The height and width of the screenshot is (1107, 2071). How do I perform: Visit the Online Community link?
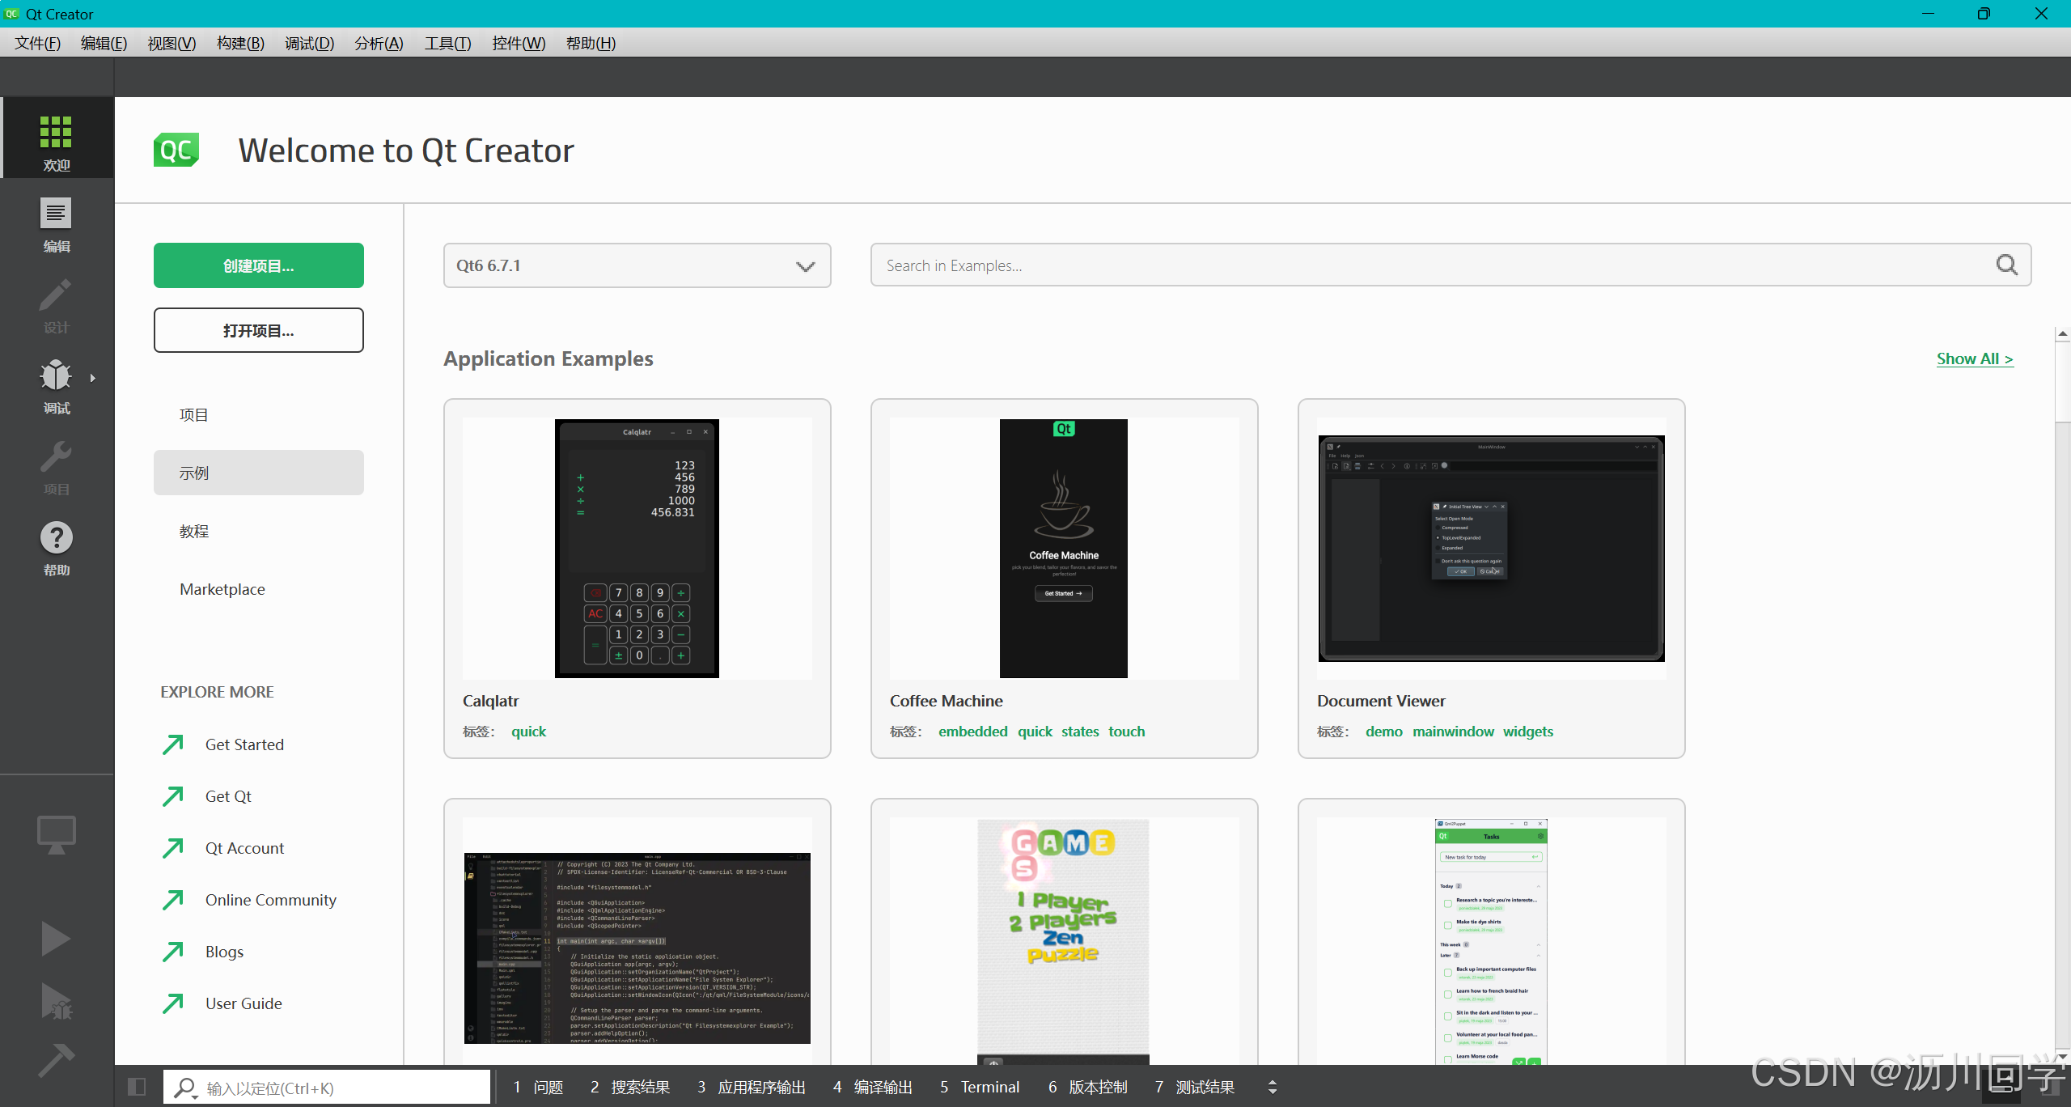click(249, 900)
